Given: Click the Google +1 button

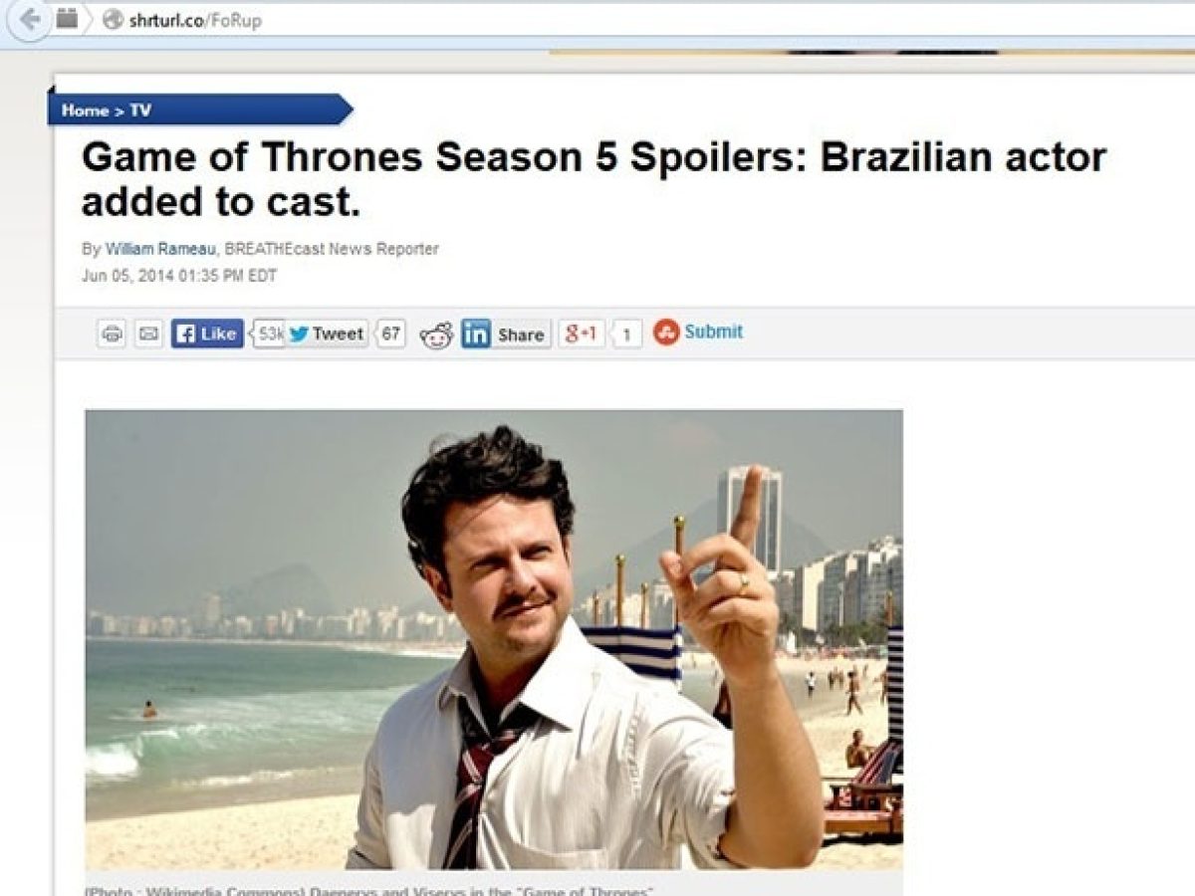Looking at the screenshot, I should point(581,334).
